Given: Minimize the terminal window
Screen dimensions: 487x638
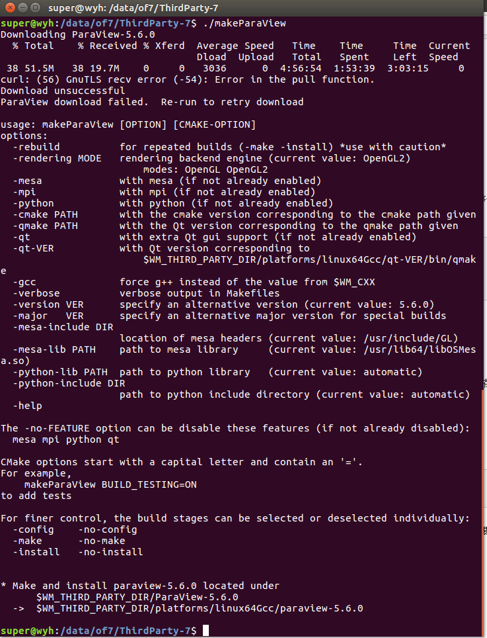Looking at the screenshot, I should click(21, 9).
